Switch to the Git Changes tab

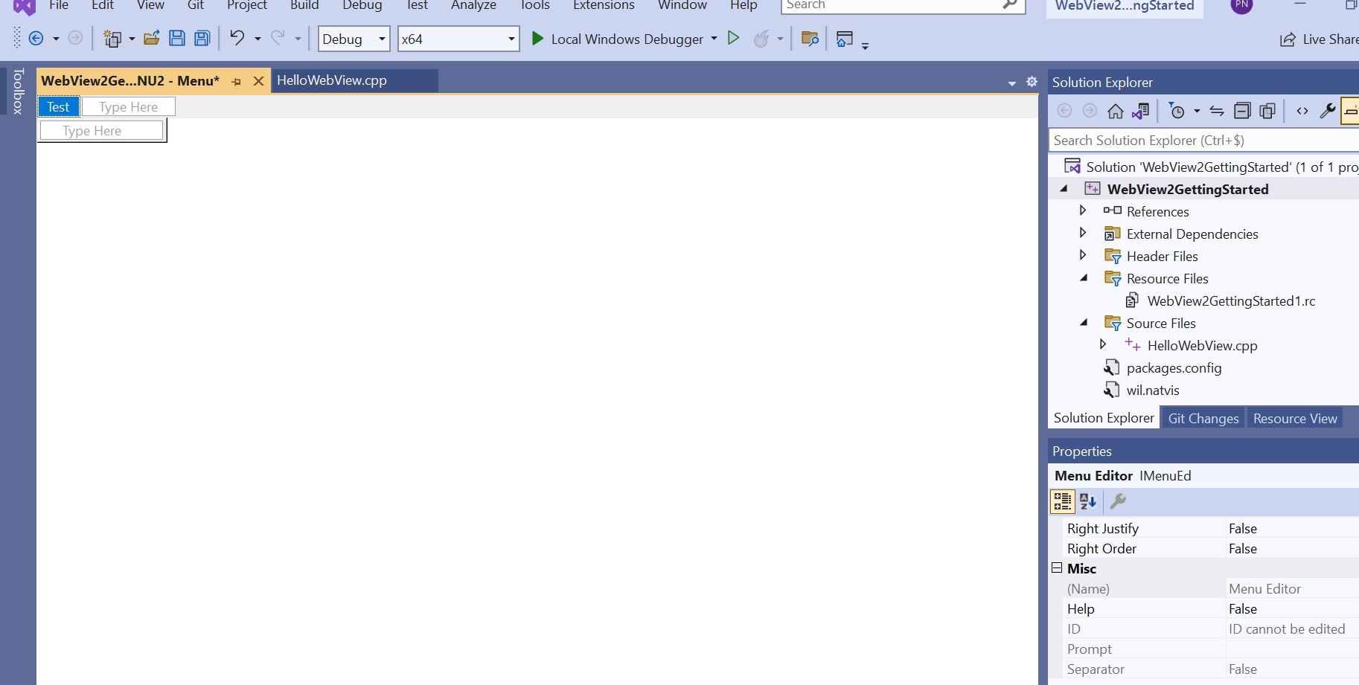[x=1203, y=418]
